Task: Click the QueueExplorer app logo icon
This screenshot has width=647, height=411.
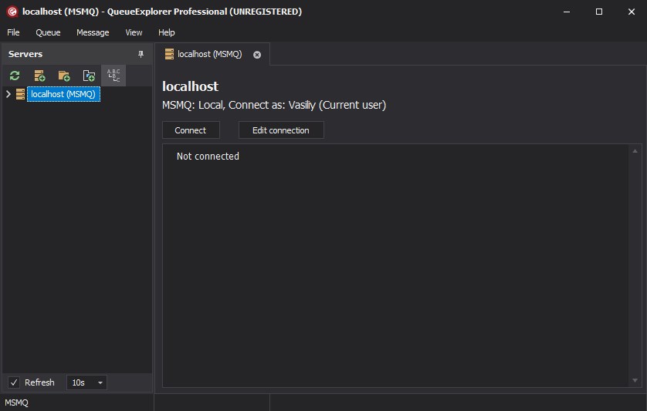Action: (12, 12)
